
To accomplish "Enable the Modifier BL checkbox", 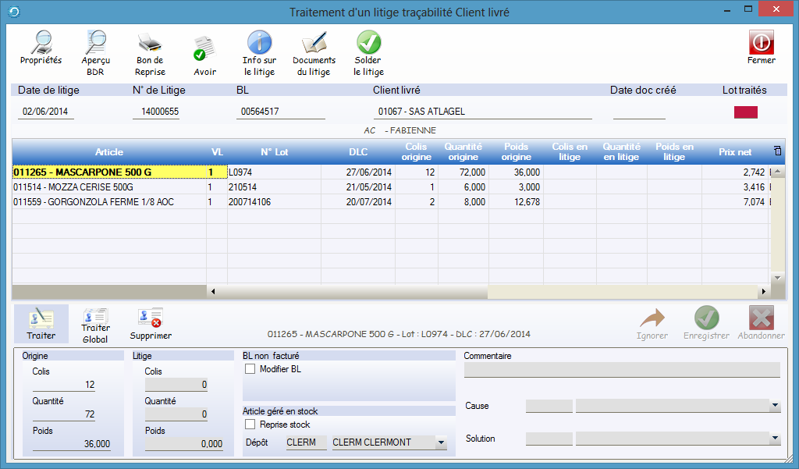I will pos(250,369).
